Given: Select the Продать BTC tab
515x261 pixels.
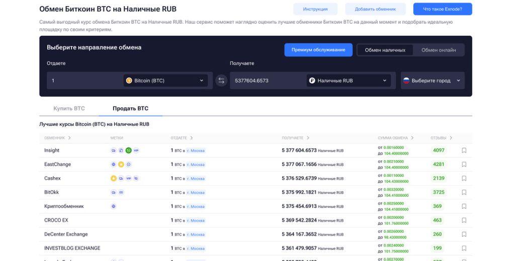Looking at the screenshot, I should click(x=130, y=108).
